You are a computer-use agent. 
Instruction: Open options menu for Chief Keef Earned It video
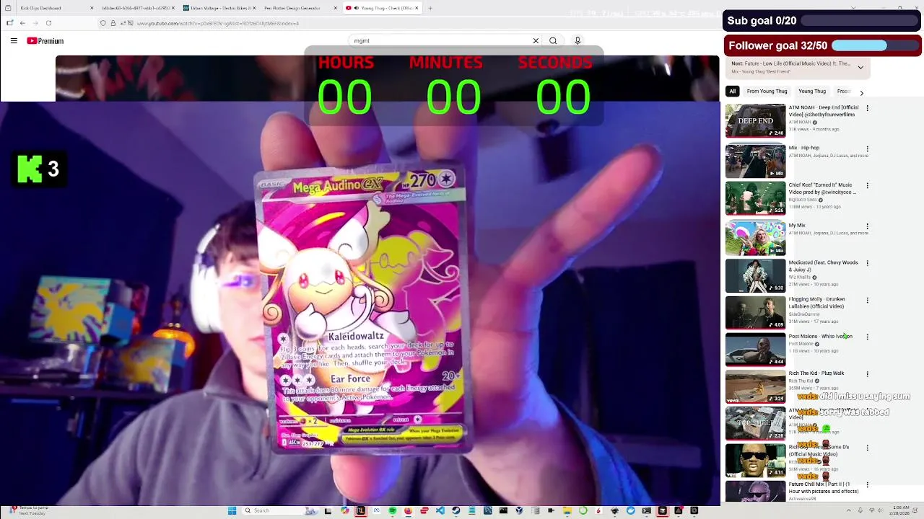tap(867, 185)
